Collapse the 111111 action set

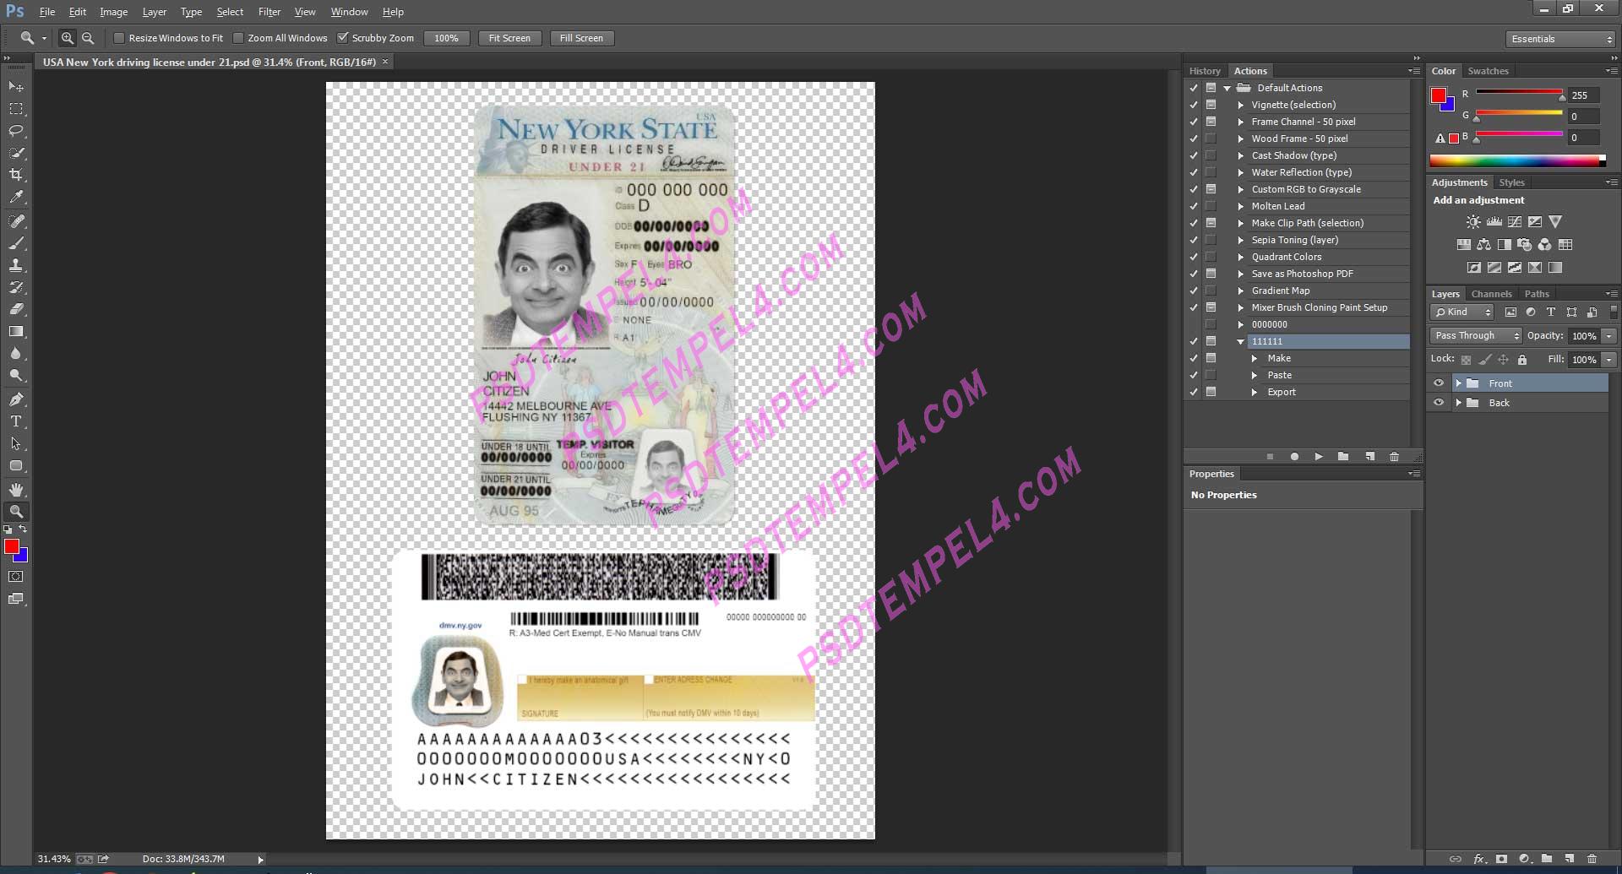coord(1239,341)
